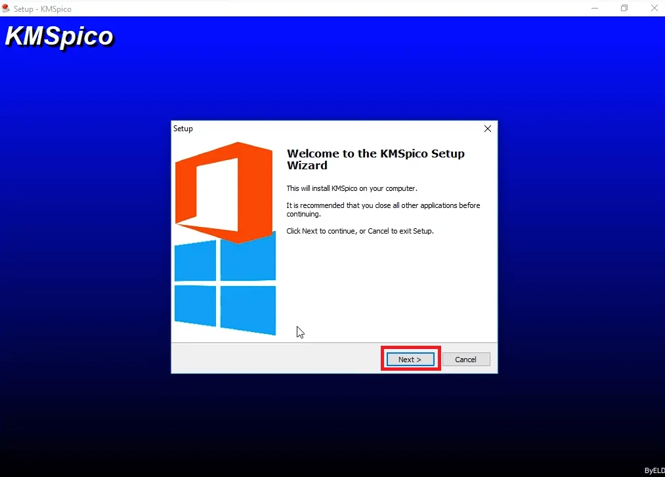Image resolution: width=665 pixels, height=477 pixels.
Task: Close the outer Setup - KMSpico window
Action: point(654,8)
